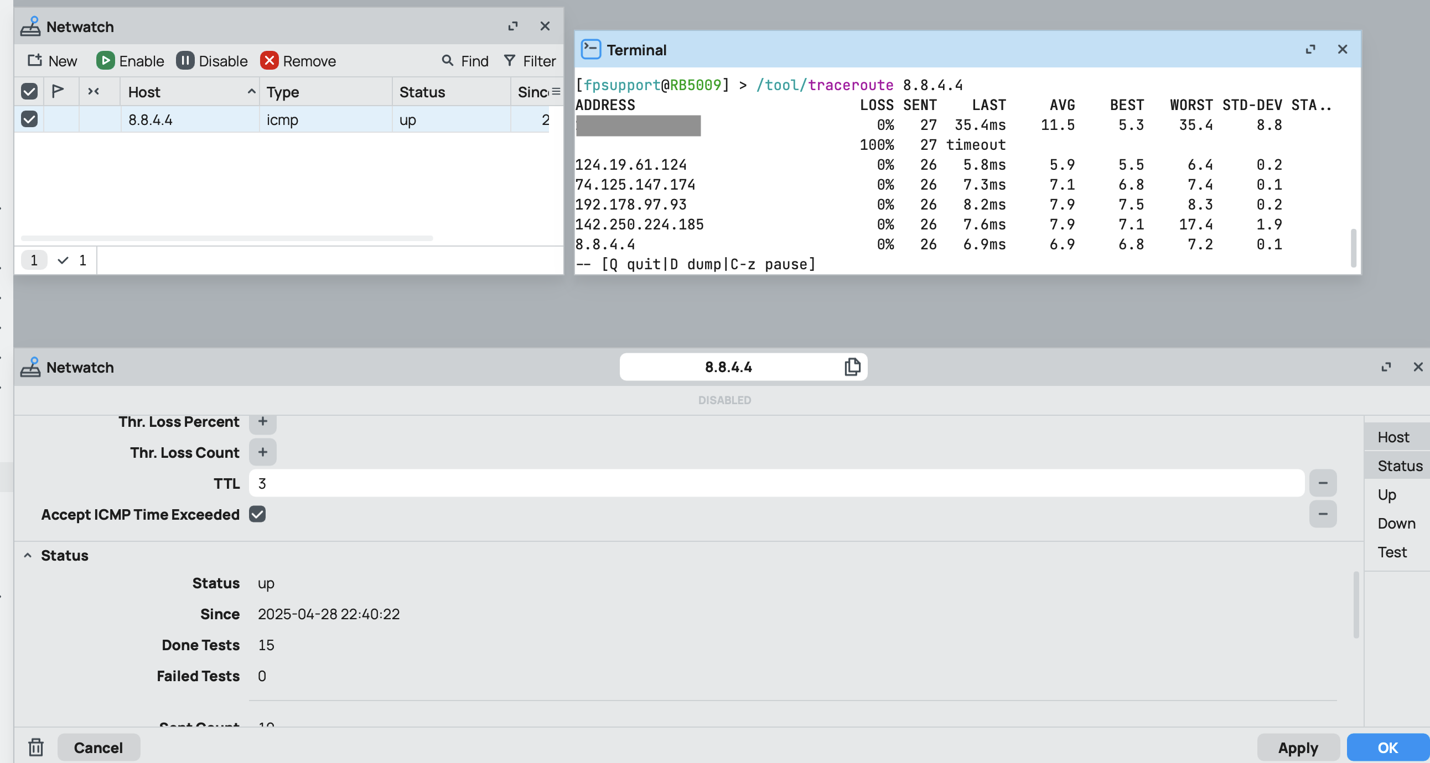This screenshot has height=763, width=1430.
Task: Apply the Netwatch settings
Action: 1298,748
